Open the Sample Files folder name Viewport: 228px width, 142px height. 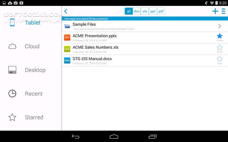point(84,24)
